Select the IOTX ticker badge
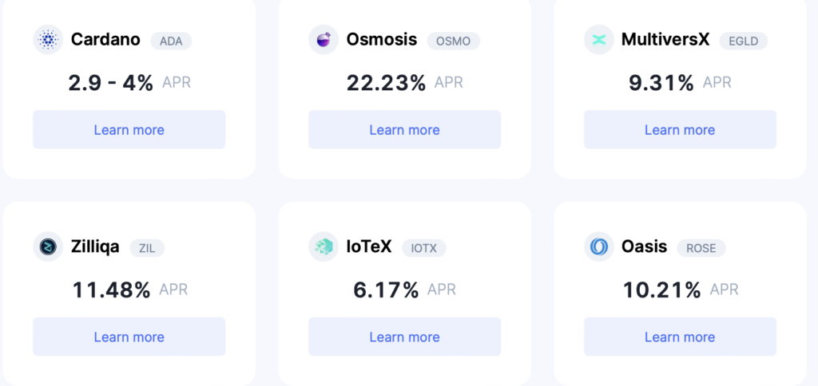The height and width of the screenshot is (386, 818). pos(423,249)
